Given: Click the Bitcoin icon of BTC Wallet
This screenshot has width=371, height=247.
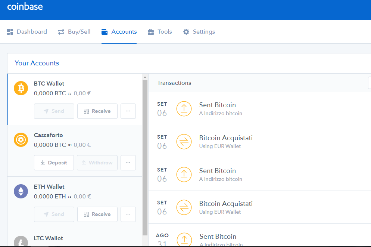Looking at the screenshot, I should tap(21, 88).
